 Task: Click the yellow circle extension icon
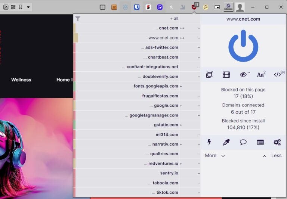(x=206, y=7)
